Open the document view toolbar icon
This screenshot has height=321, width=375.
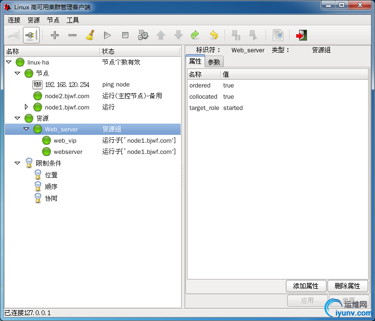tap(278, 35)
